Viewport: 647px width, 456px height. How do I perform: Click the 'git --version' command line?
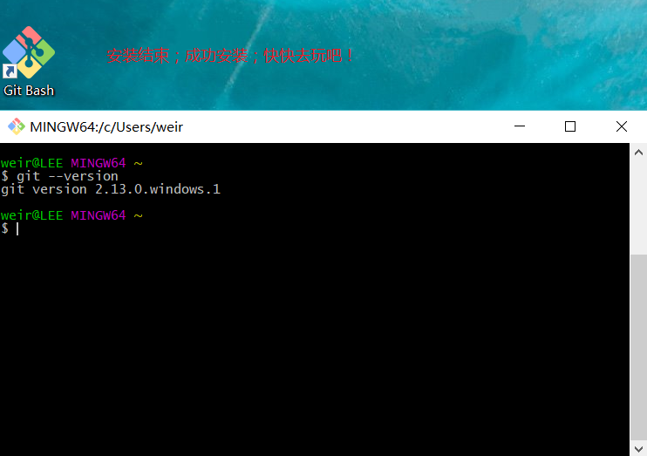pos(59,176)
